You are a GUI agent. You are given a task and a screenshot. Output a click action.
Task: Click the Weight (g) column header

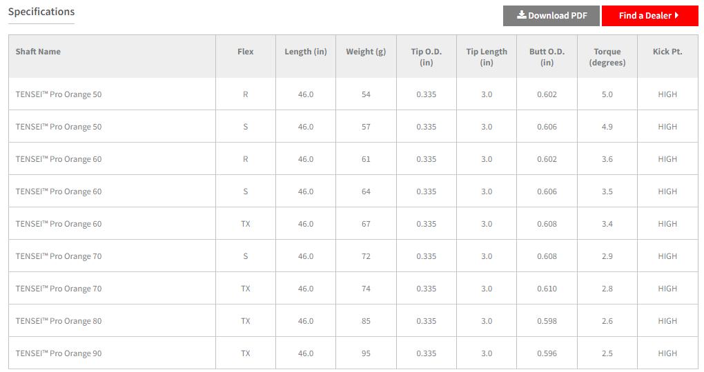point(366,52)
